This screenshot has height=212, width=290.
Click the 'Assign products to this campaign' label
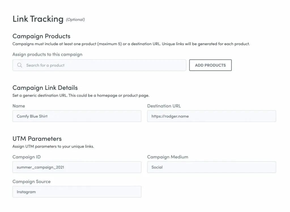coord(47,54)
